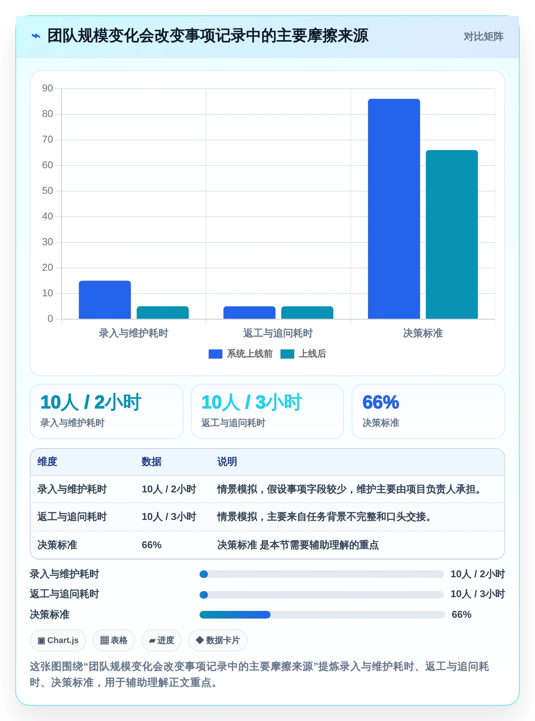535x721 pixels.
Task: Open the 10人 / 3小时 data card
Action: 267,411
